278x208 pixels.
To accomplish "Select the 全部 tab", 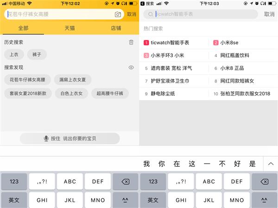I will point(23,28).
